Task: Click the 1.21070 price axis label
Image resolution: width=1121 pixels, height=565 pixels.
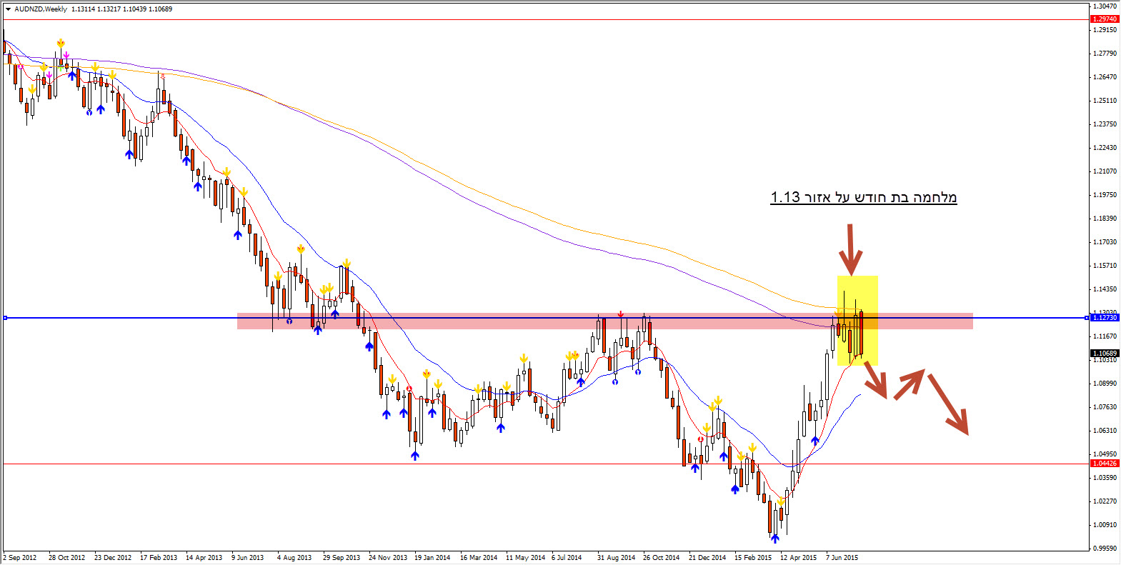Action: coord(1105,171)
